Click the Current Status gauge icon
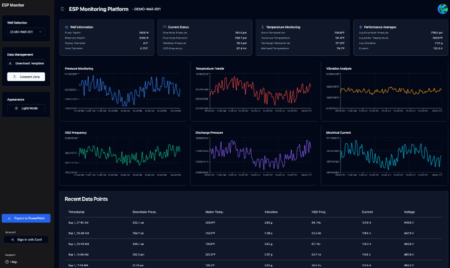 point(165,27)
